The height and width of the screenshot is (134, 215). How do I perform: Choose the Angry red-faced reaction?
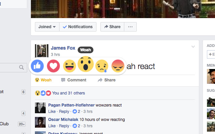118,66
